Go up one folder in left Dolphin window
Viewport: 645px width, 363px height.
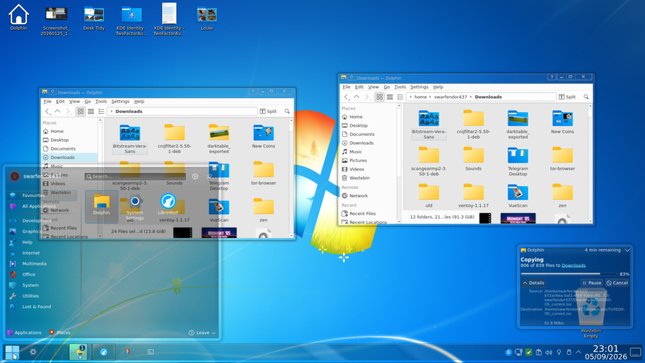57,111
